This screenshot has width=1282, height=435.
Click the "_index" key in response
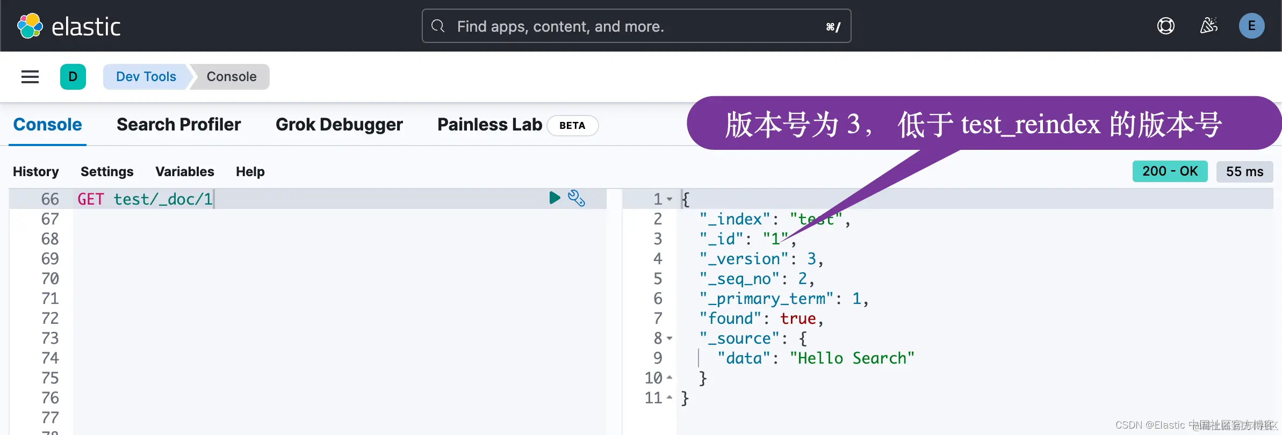click(x=735, y=219)
